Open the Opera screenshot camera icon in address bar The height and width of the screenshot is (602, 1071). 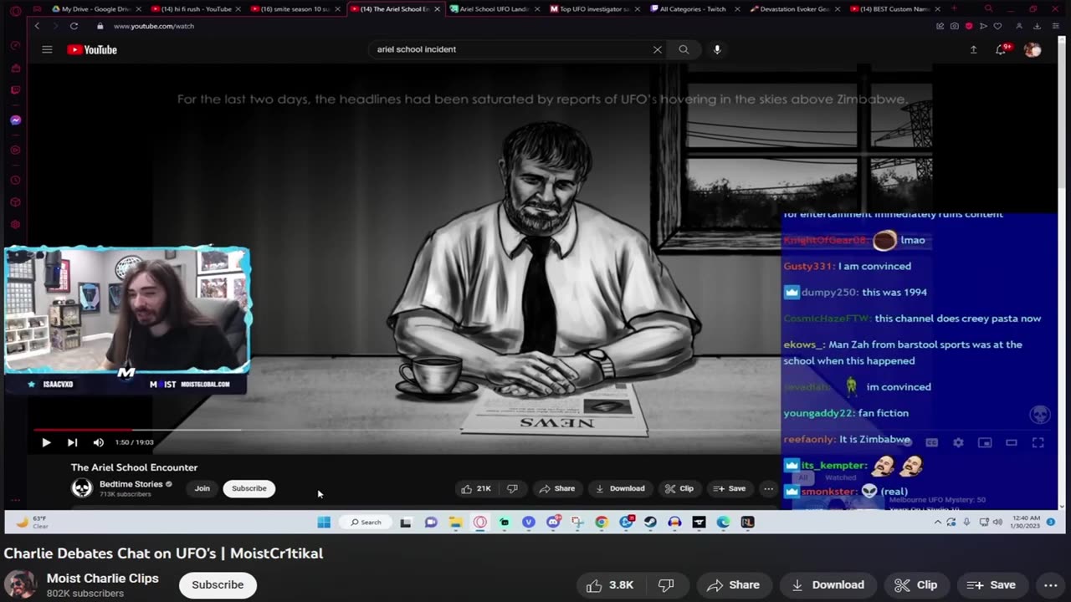tap(955, 26)
